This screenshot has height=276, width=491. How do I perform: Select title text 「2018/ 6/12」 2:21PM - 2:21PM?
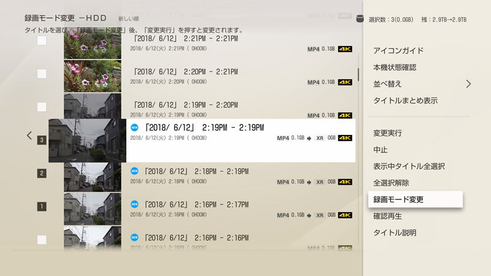pyautogui.click(x=186, y=39)
